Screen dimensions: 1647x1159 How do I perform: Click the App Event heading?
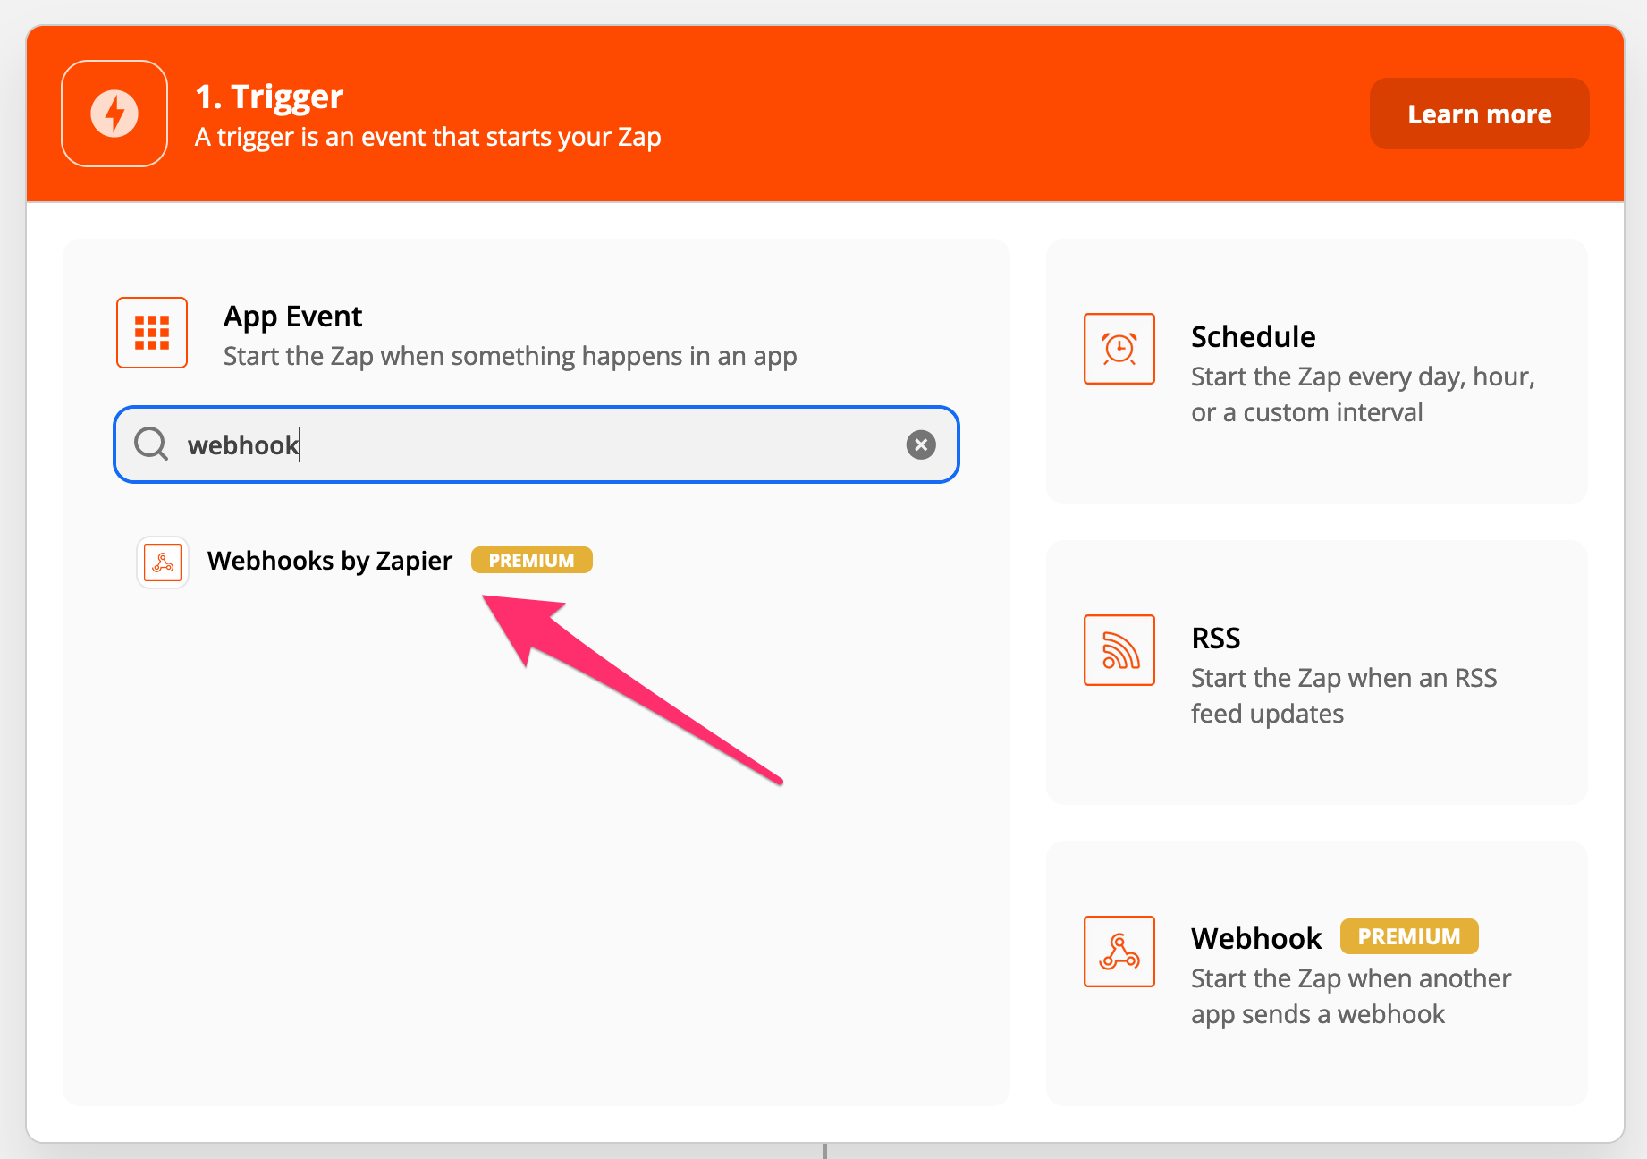292,317
